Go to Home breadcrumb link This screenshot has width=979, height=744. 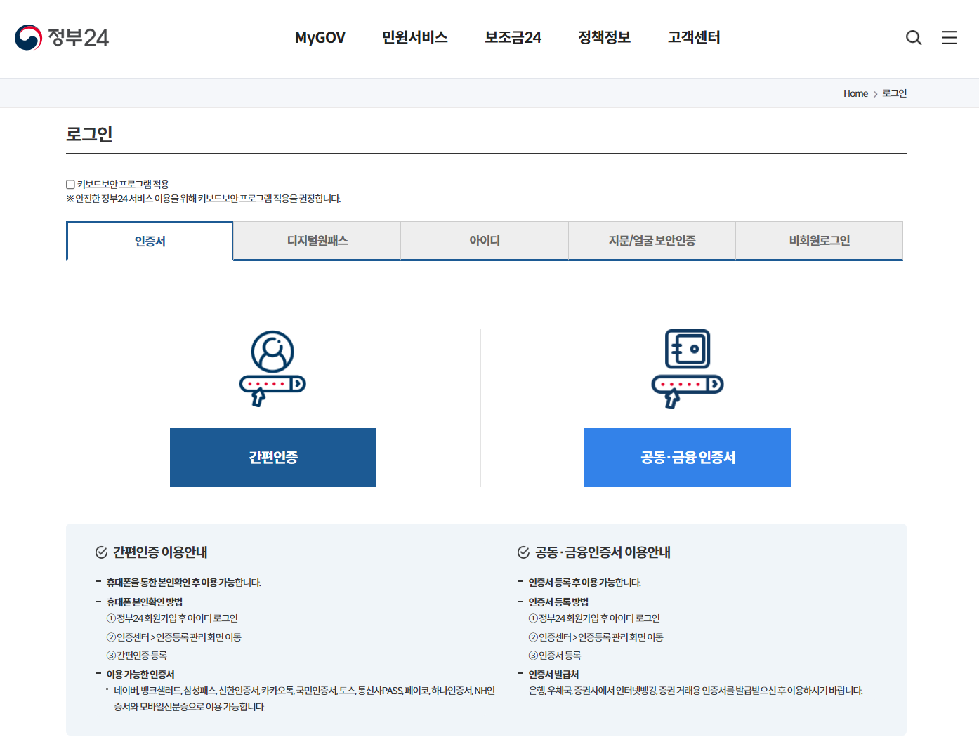pos(855,93)
